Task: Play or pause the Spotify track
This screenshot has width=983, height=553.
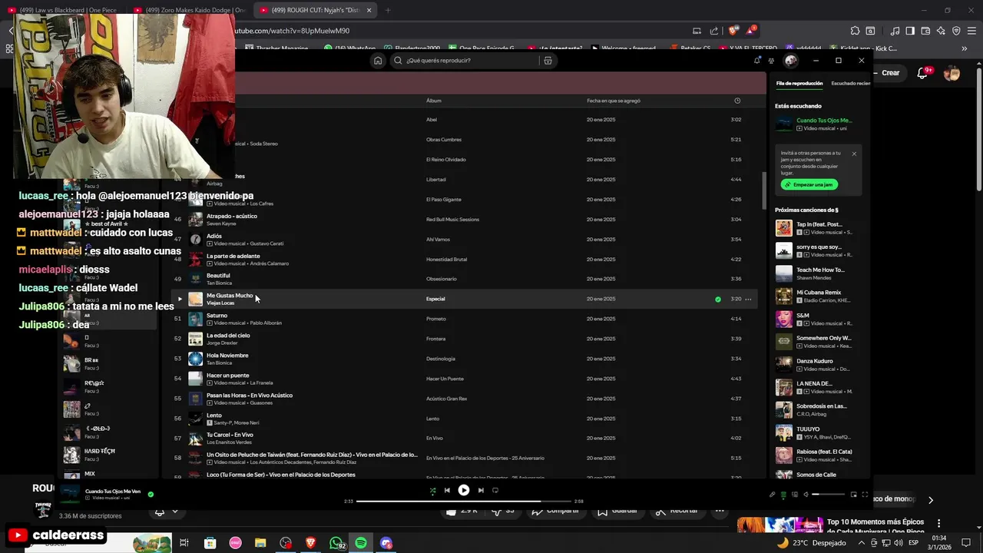Action: pyautogui.click(x=464, y=490)
